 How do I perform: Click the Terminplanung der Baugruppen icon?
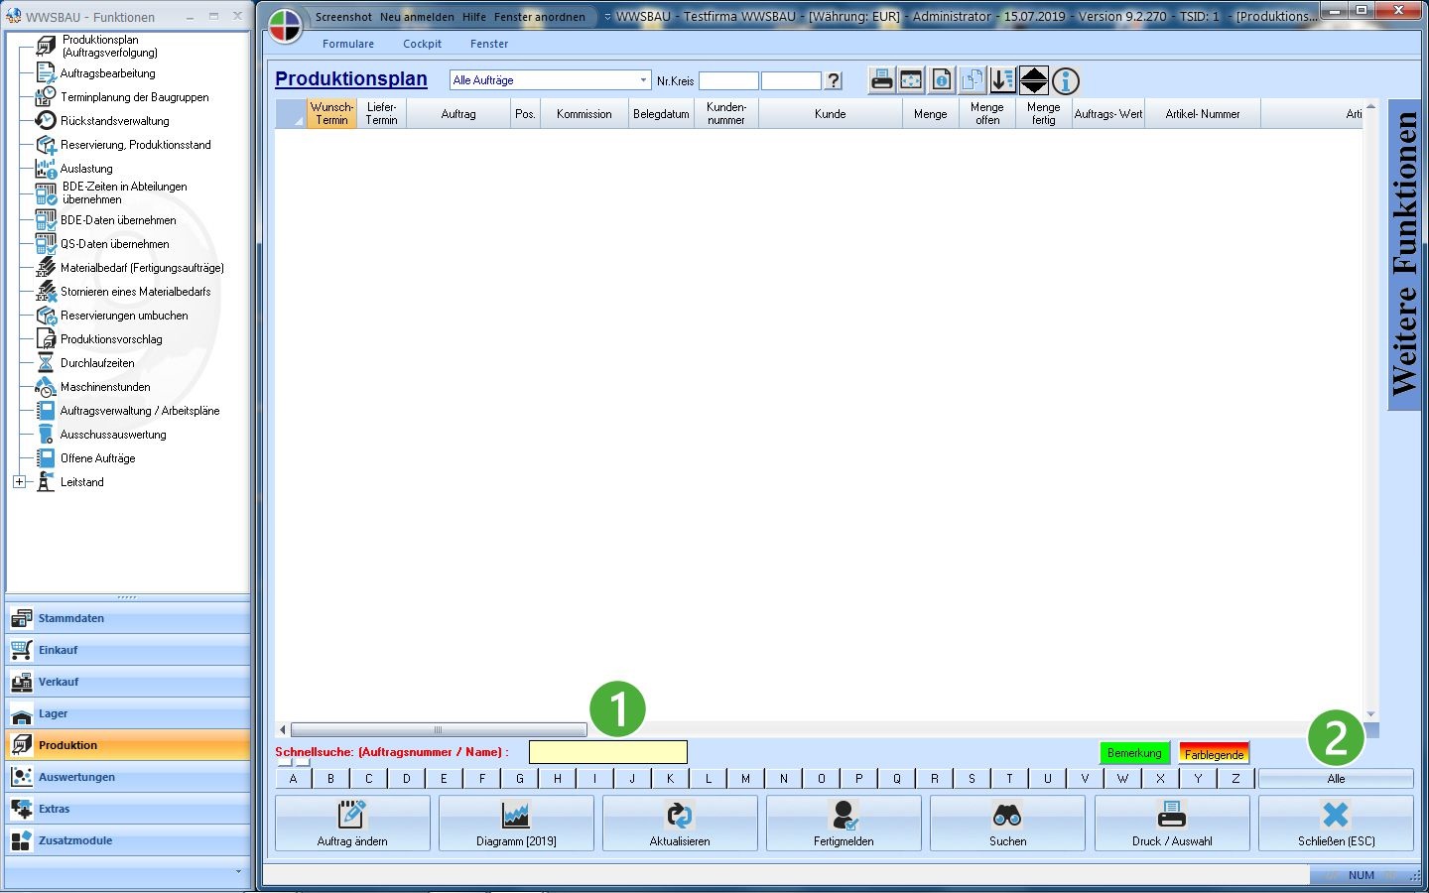46,96
